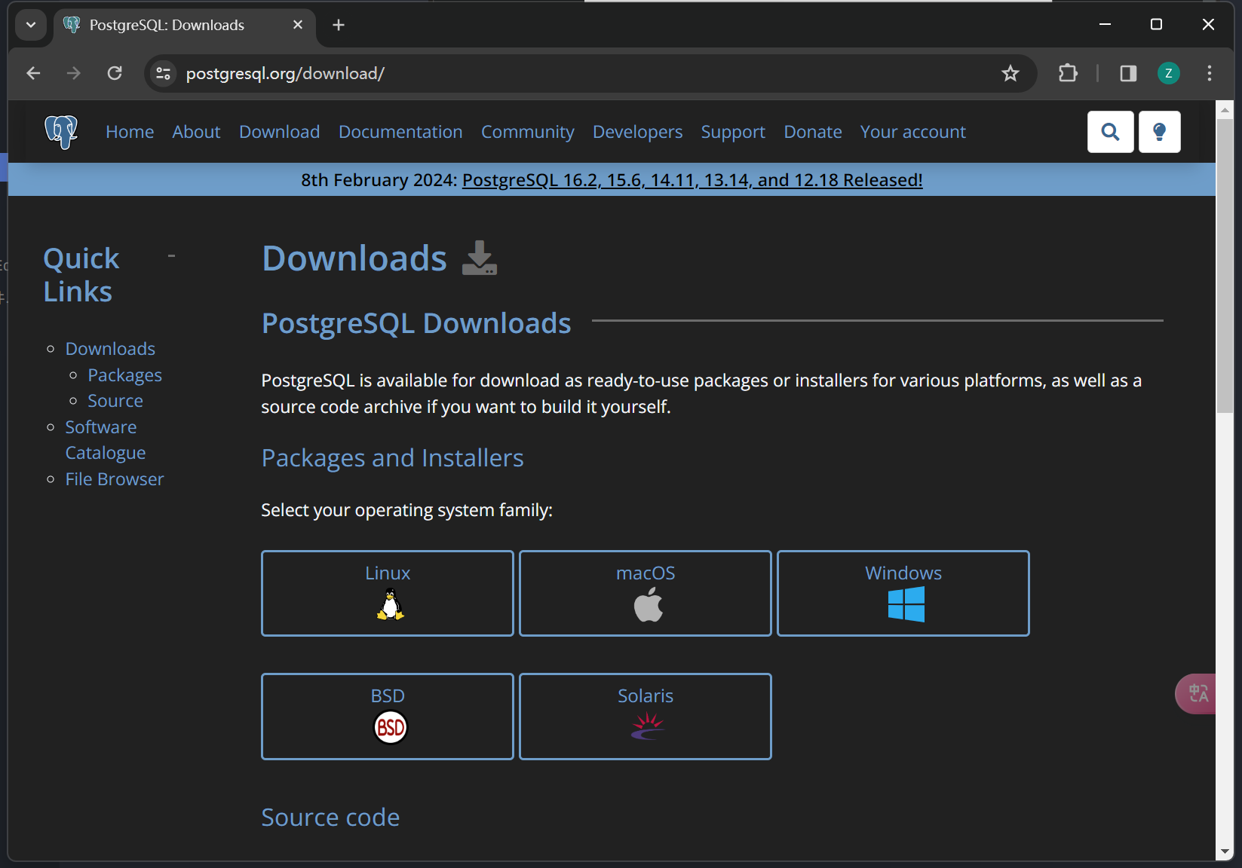Toggle dark mode lightbulb button
Screen dimensions: 1242x868
tap(1159, 132)
